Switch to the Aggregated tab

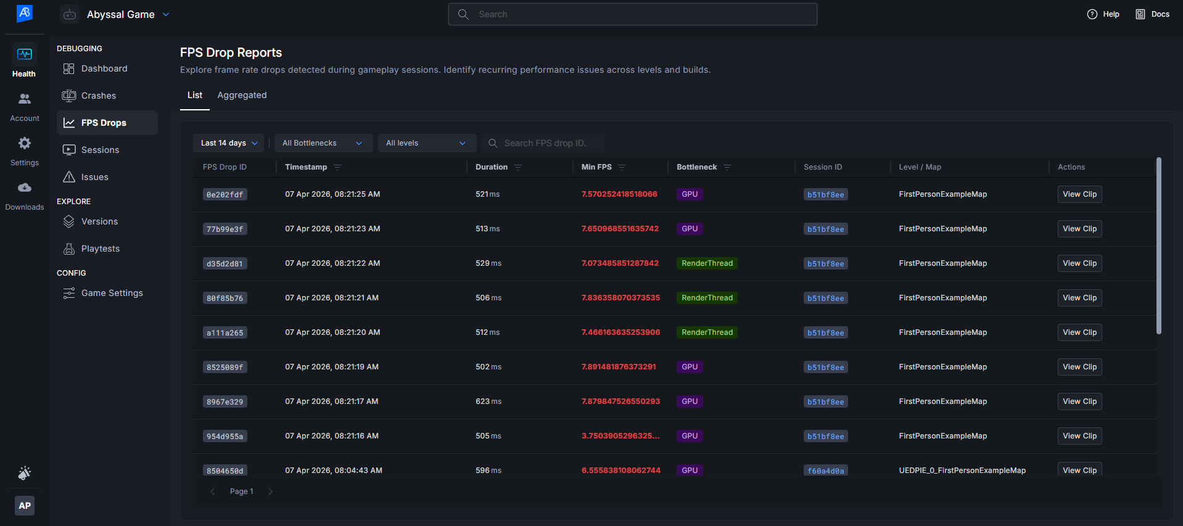(242, 95)
